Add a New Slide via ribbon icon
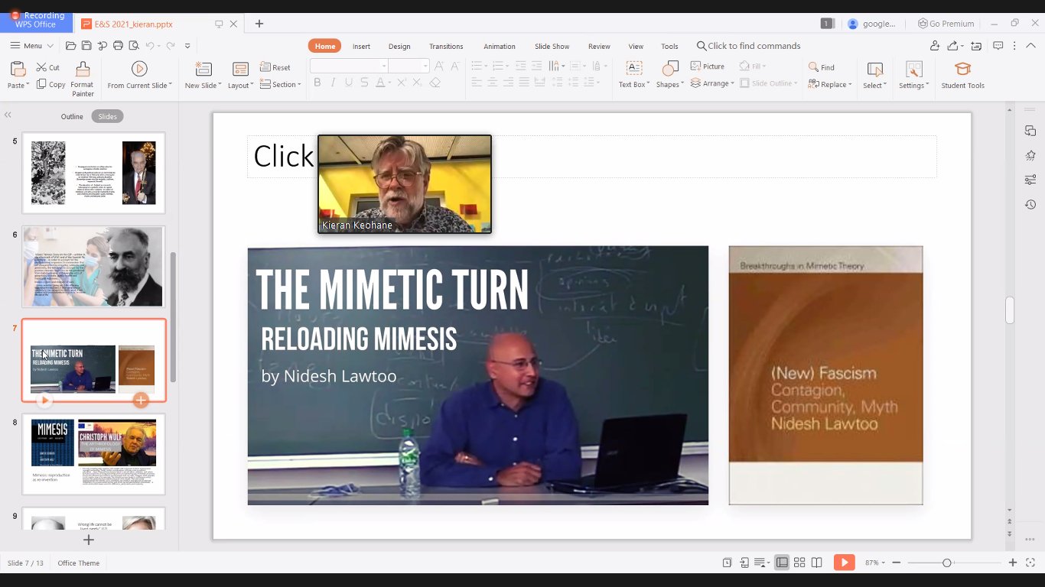 point(203,70)
